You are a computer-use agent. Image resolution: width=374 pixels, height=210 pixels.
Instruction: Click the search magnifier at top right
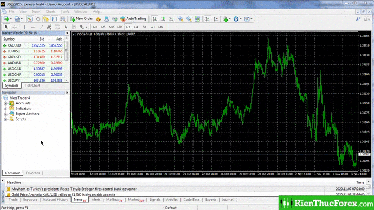point(358,19)
